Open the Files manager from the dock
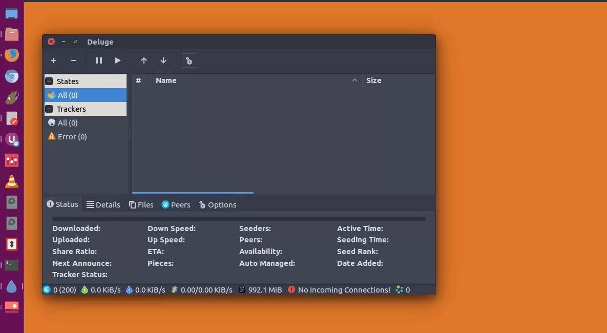 (x=12, y=34)
